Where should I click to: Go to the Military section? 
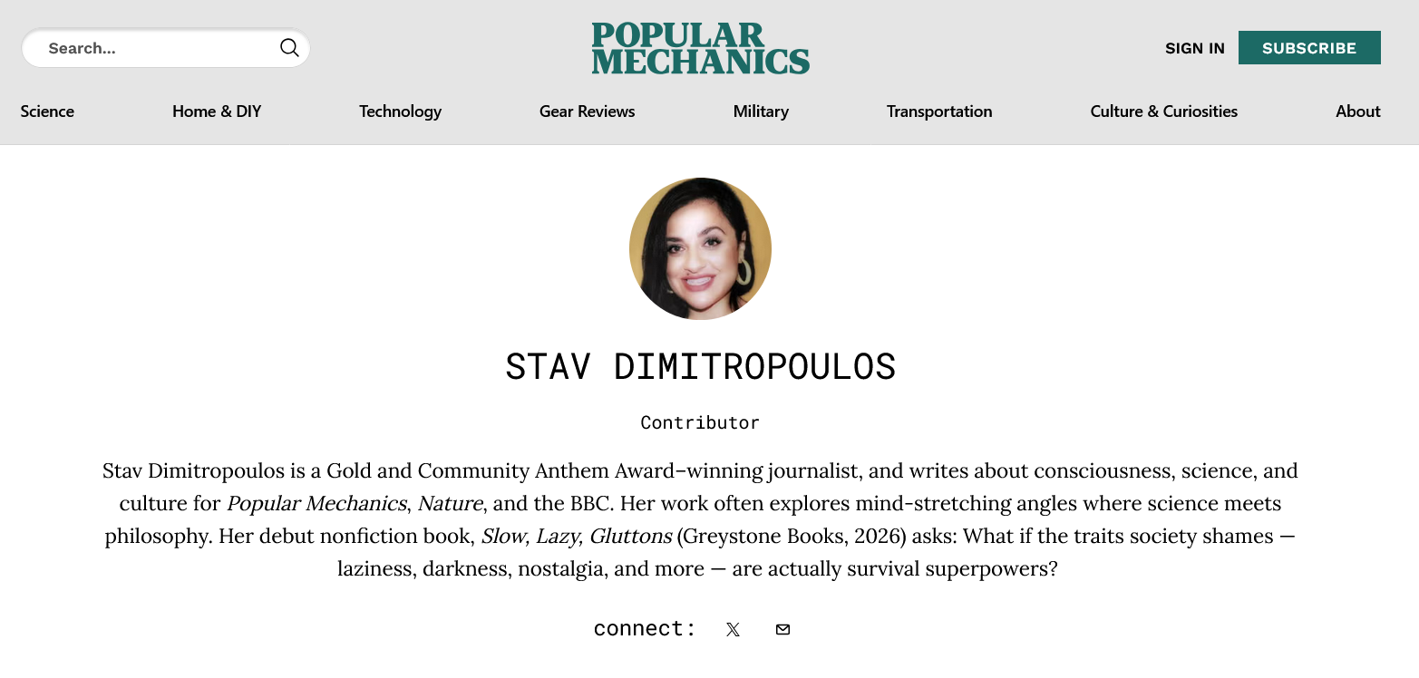(761, 111)
